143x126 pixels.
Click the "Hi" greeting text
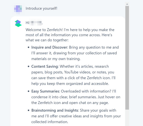(28, 23)
